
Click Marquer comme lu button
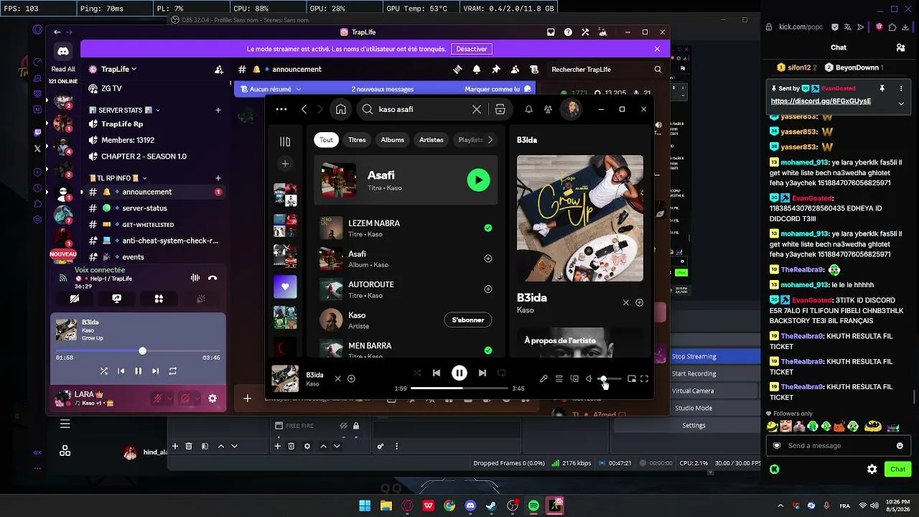point(498,89)
